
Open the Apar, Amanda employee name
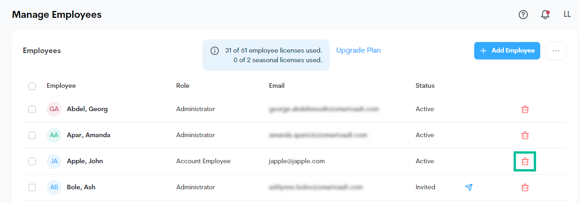(x=88, y=135)
